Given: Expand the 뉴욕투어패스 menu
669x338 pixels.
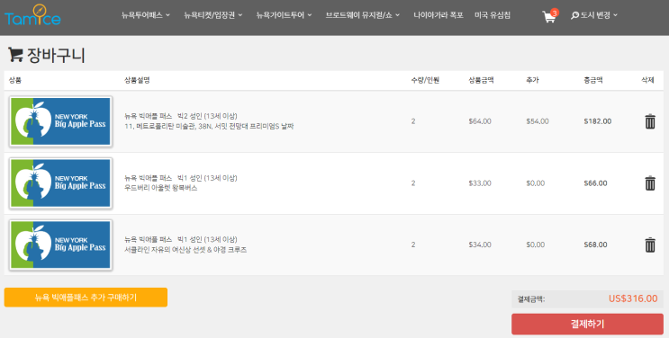Looking at the screenshot, I should pos(146,15).
